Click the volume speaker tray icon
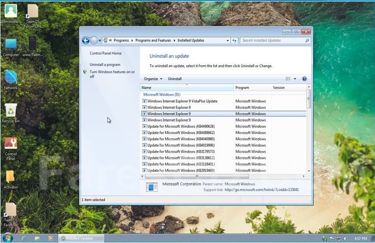Image resolution: width=375 pixels, height=243 pixels. [x=345, y=239]
